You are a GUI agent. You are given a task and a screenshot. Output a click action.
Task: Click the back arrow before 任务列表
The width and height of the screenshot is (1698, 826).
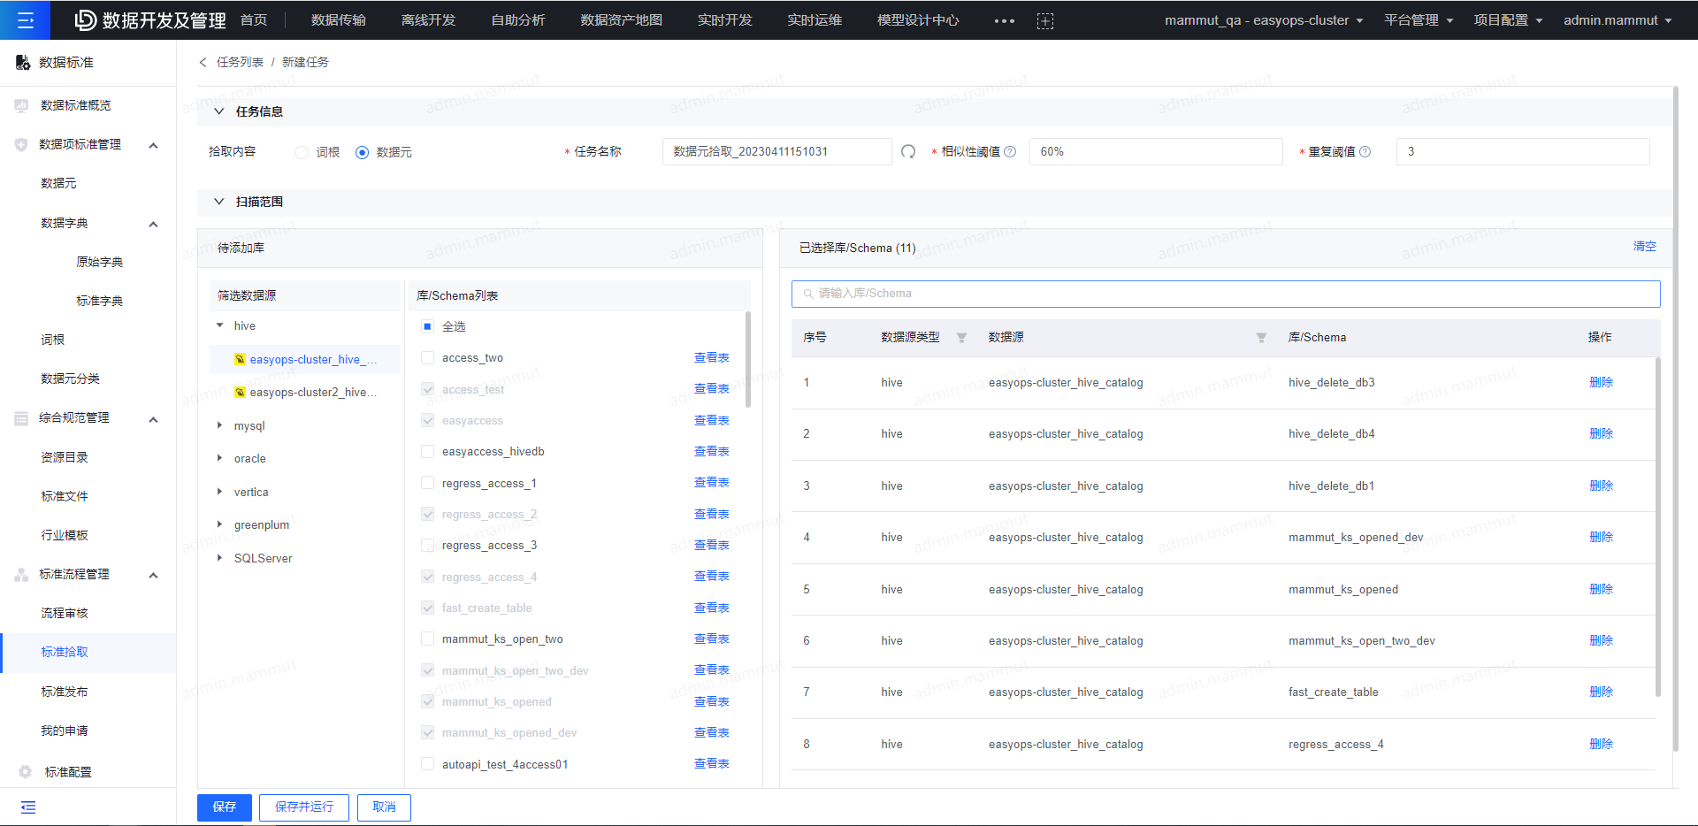203,62
